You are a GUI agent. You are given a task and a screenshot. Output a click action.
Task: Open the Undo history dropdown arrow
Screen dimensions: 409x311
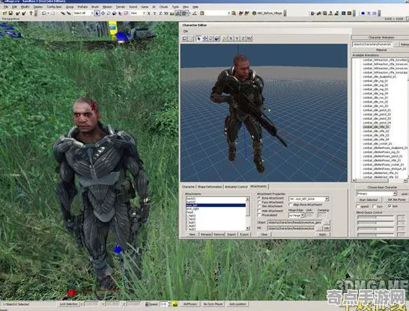(x=48, y=13)
